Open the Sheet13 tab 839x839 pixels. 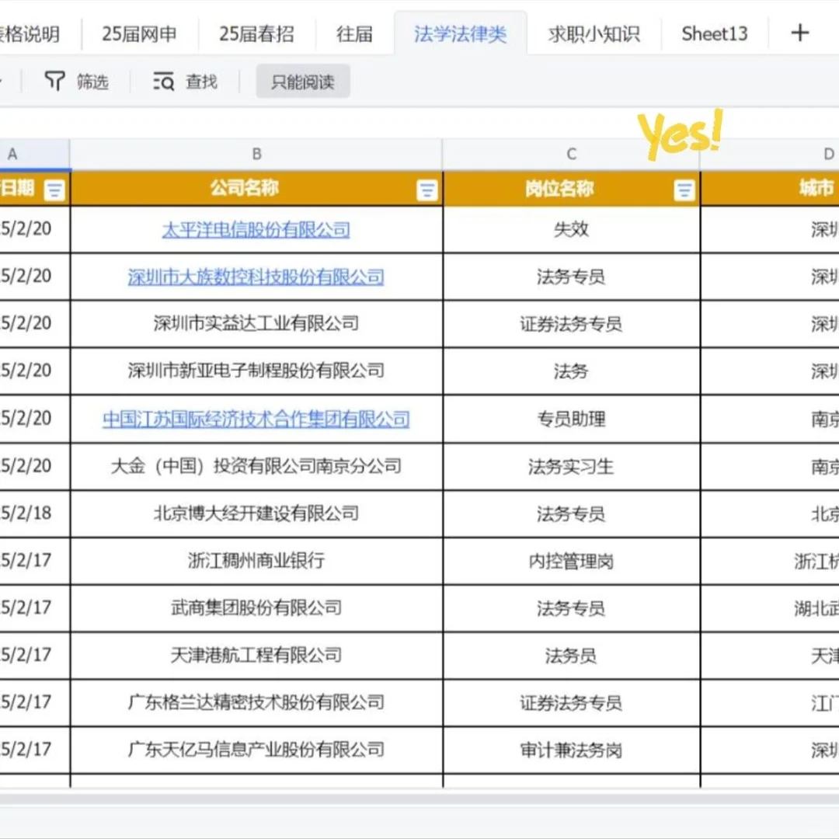point(715,33)
